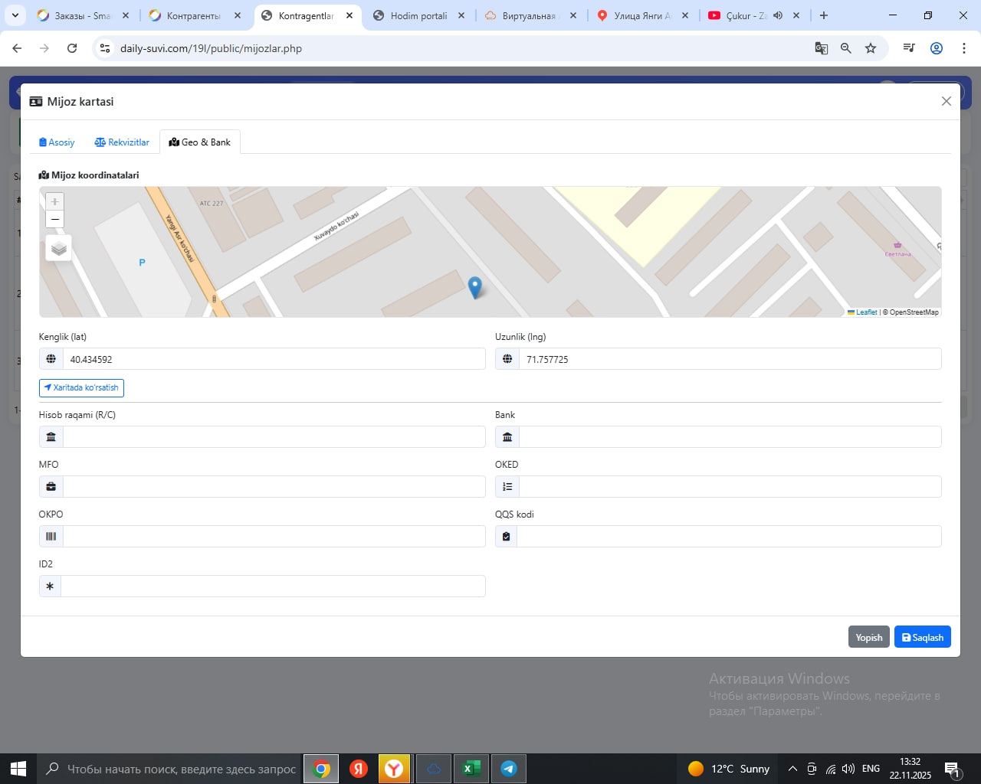Click the Saqlash save button
Screen dimensions: 981x784
click(x=922, y=637)
